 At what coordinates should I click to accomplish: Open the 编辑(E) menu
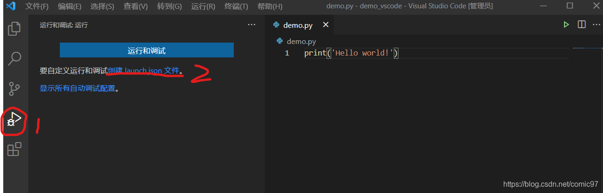tap(70, 6)
